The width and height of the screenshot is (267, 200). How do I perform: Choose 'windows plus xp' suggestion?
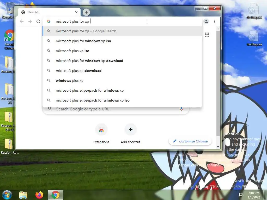pyautogui.click(x=122, y=80)
